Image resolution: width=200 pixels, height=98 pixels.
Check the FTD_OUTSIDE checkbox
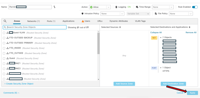[4, 53]
